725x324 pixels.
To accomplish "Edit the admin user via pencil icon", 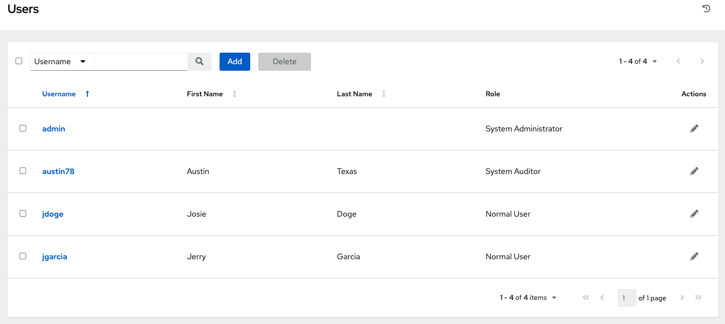I will [x=694, y=128].
